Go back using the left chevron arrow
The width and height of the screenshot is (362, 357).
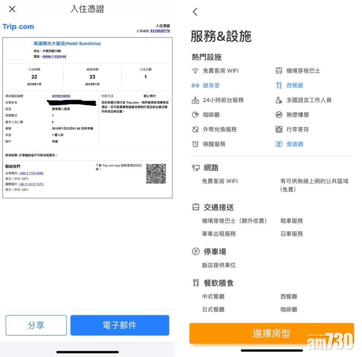[195, 12]
